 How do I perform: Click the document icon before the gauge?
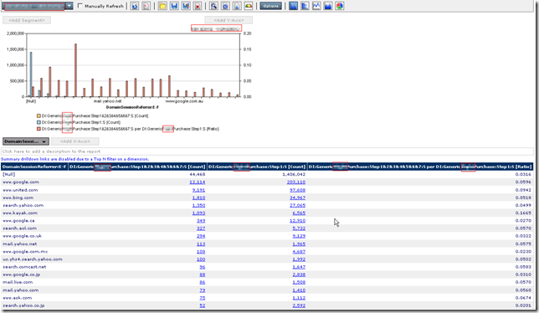point(237,6)
